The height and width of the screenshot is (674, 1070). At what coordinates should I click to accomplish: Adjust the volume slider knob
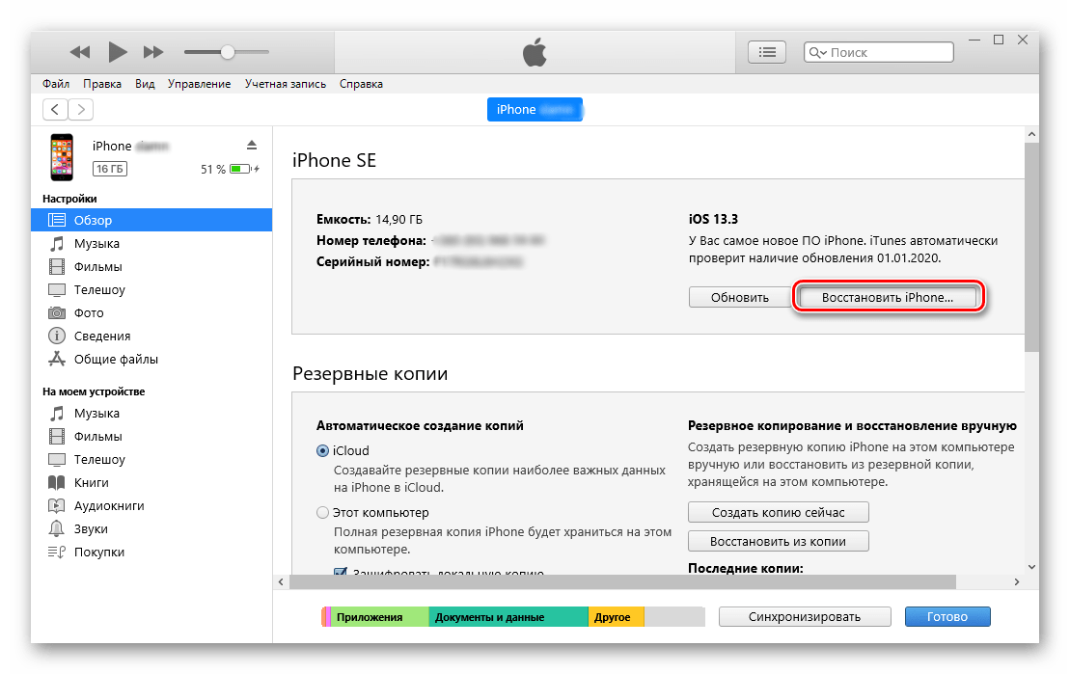coord(227,52)
